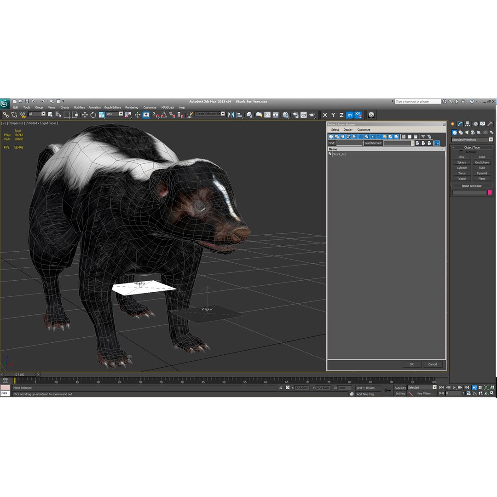The image size is (497, 497).
Task: Toggle the Auto Key button
Action: [400, 388]
